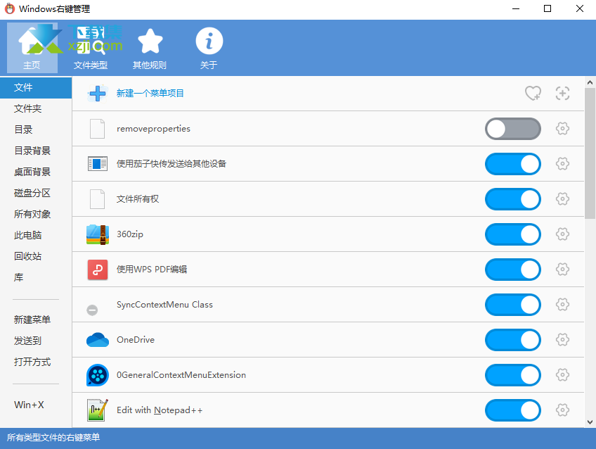Viewport: 596px width, 449px height.
Task: Open the 文件类型 tab
Action: (x=91, y=48)
